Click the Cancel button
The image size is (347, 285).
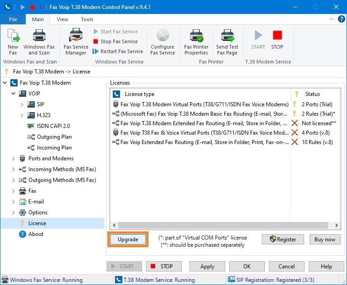(x=287, y=266)
